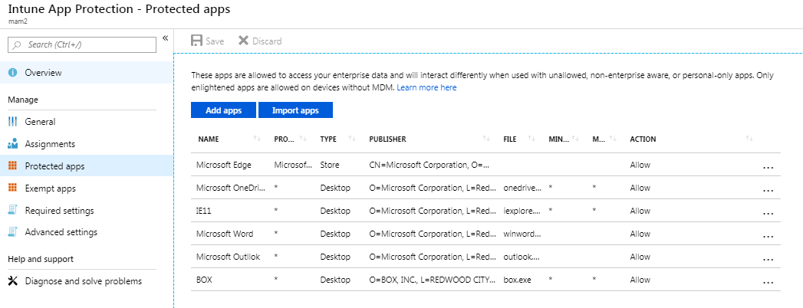Open ellipsis menu for IE11 row
The image size is (803, 308).
click(x=768, y=213)
